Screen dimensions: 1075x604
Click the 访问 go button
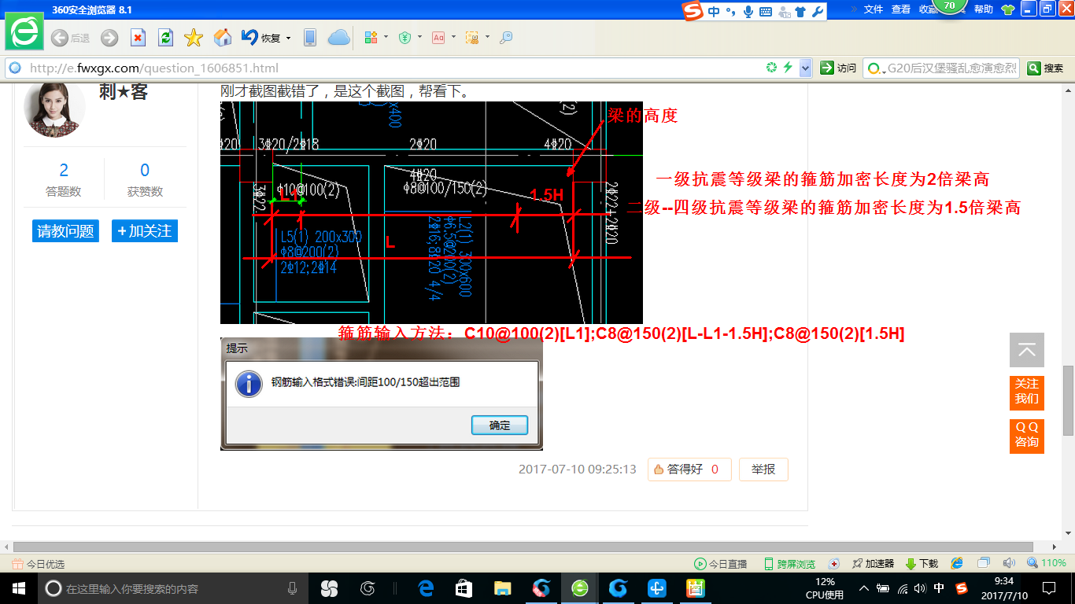(x=838, y=68)
